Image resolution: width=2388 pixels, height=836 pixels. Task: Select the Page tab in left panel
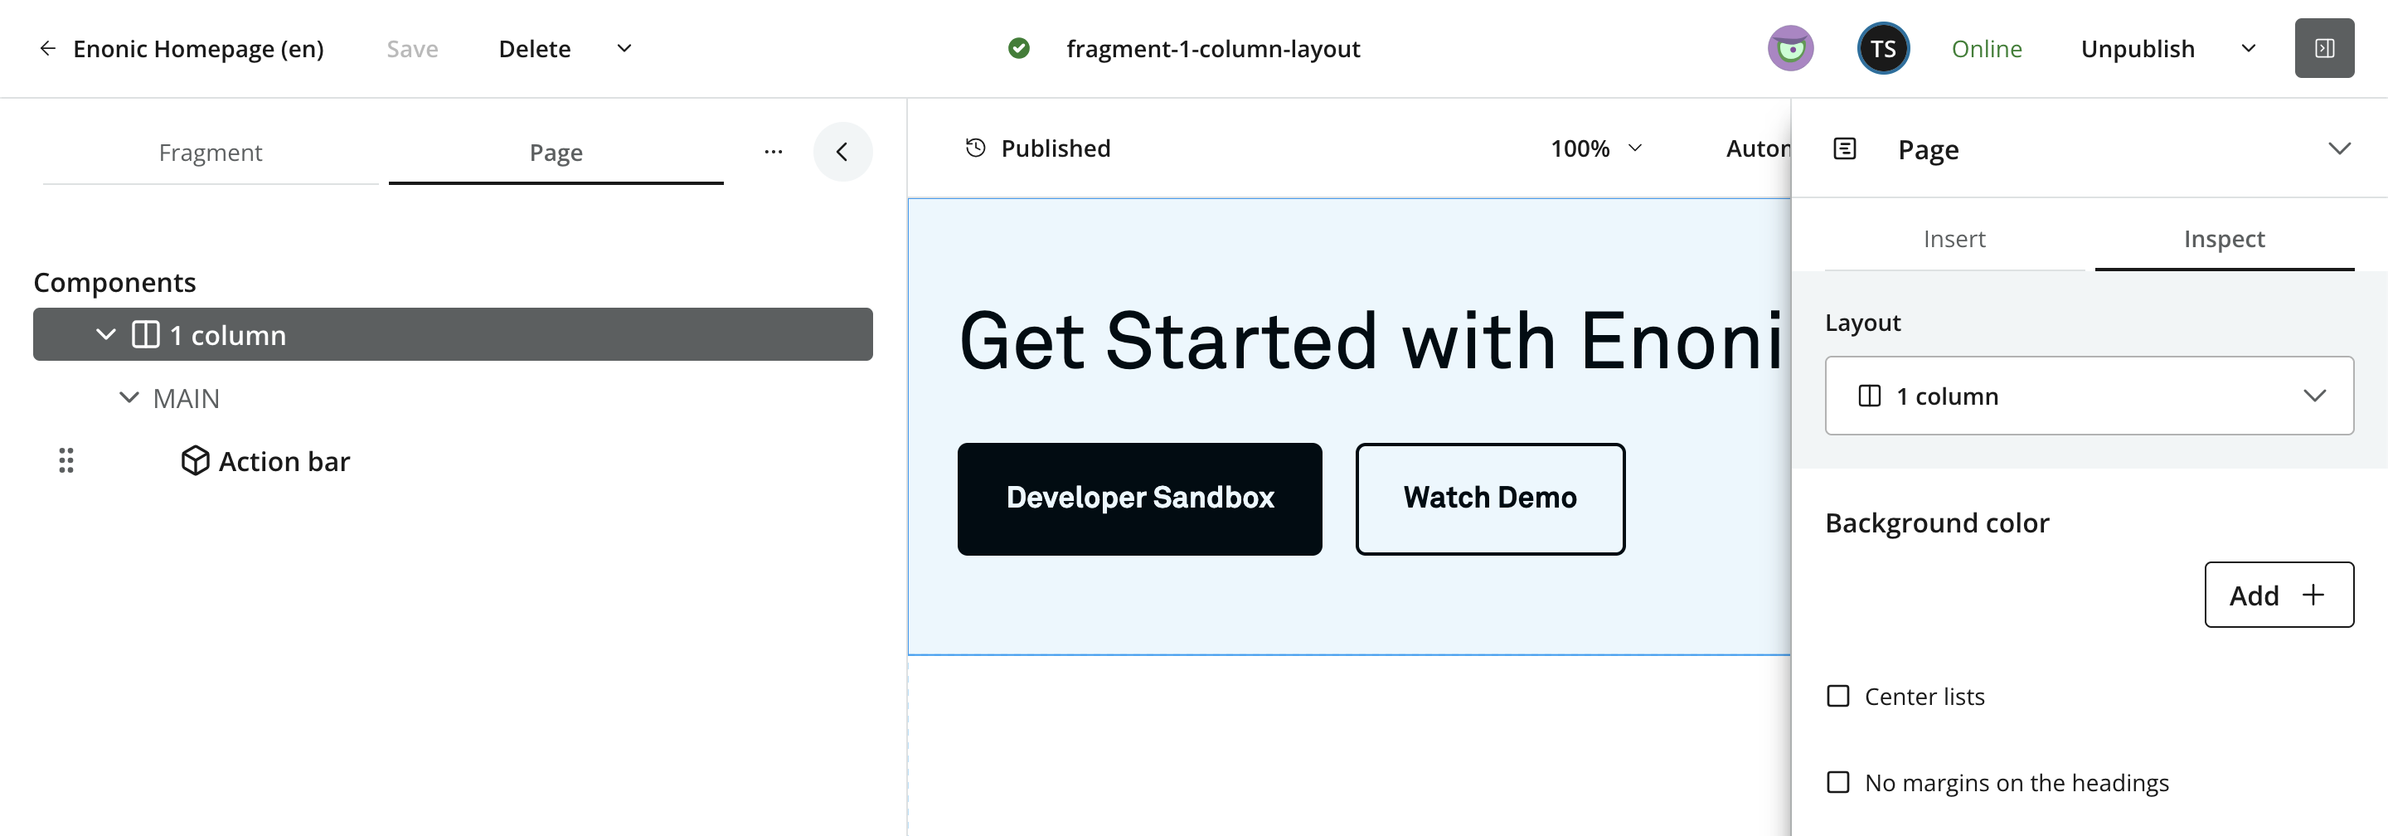556,153
